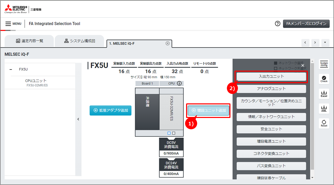This screenshot has width=334, height=185.
Task: Collapse the left tree panel
Action: (78, 119)
